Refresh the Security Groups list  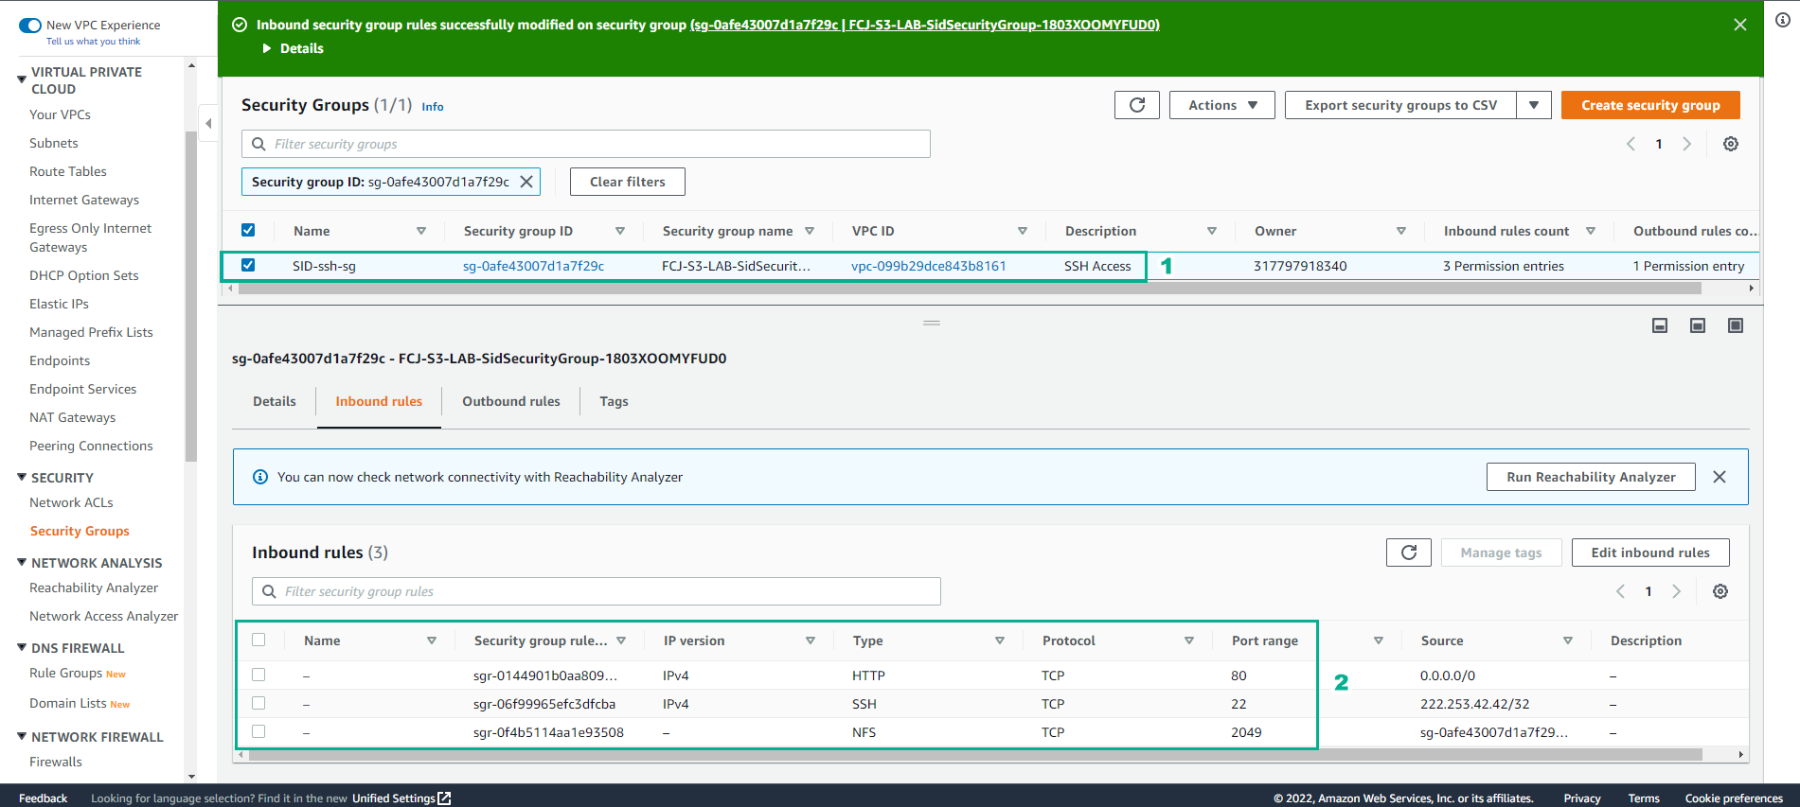click(1137, 105)
